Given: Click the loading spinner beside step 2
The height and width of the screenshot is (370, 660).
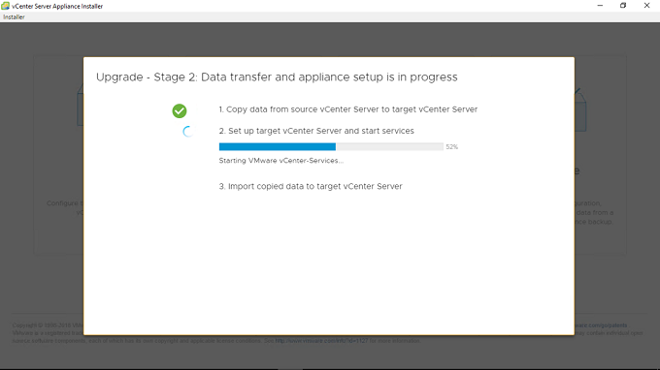Looking at the screenshot, I should point(187,132).
